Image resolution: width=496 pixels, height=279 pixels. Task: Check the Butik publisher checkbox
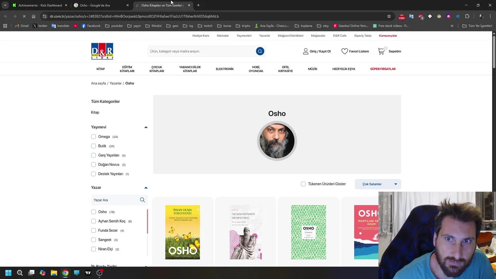pyautogui.click(x=93, y=146)
